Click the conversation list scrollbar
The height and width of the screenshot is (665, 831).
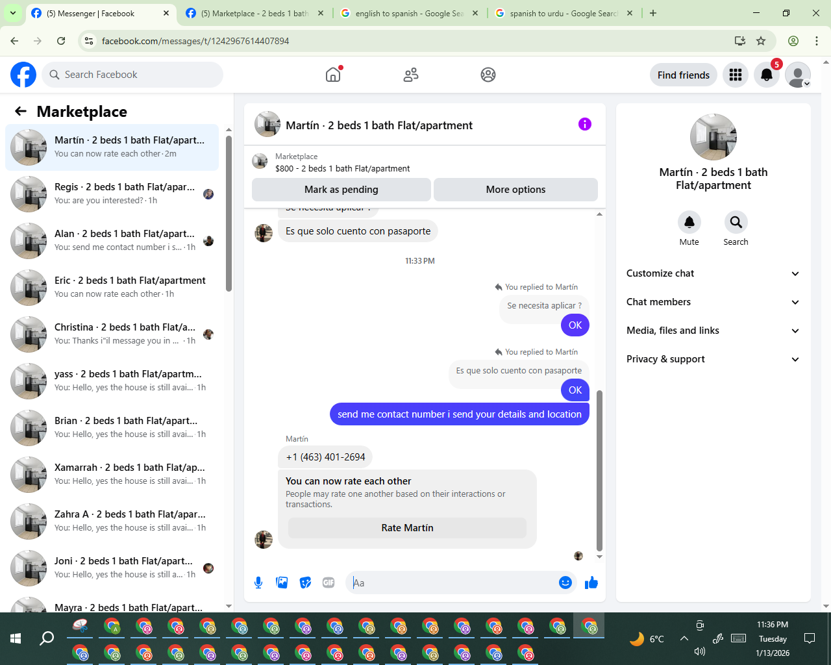(229, 213)
